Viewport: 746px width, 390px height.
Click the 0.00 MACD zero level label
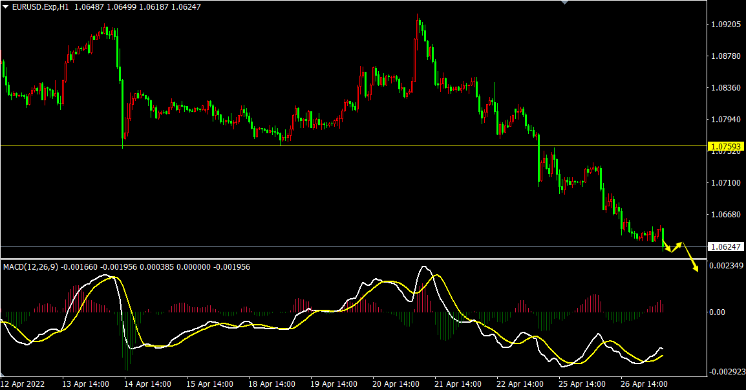pos(718,312)
